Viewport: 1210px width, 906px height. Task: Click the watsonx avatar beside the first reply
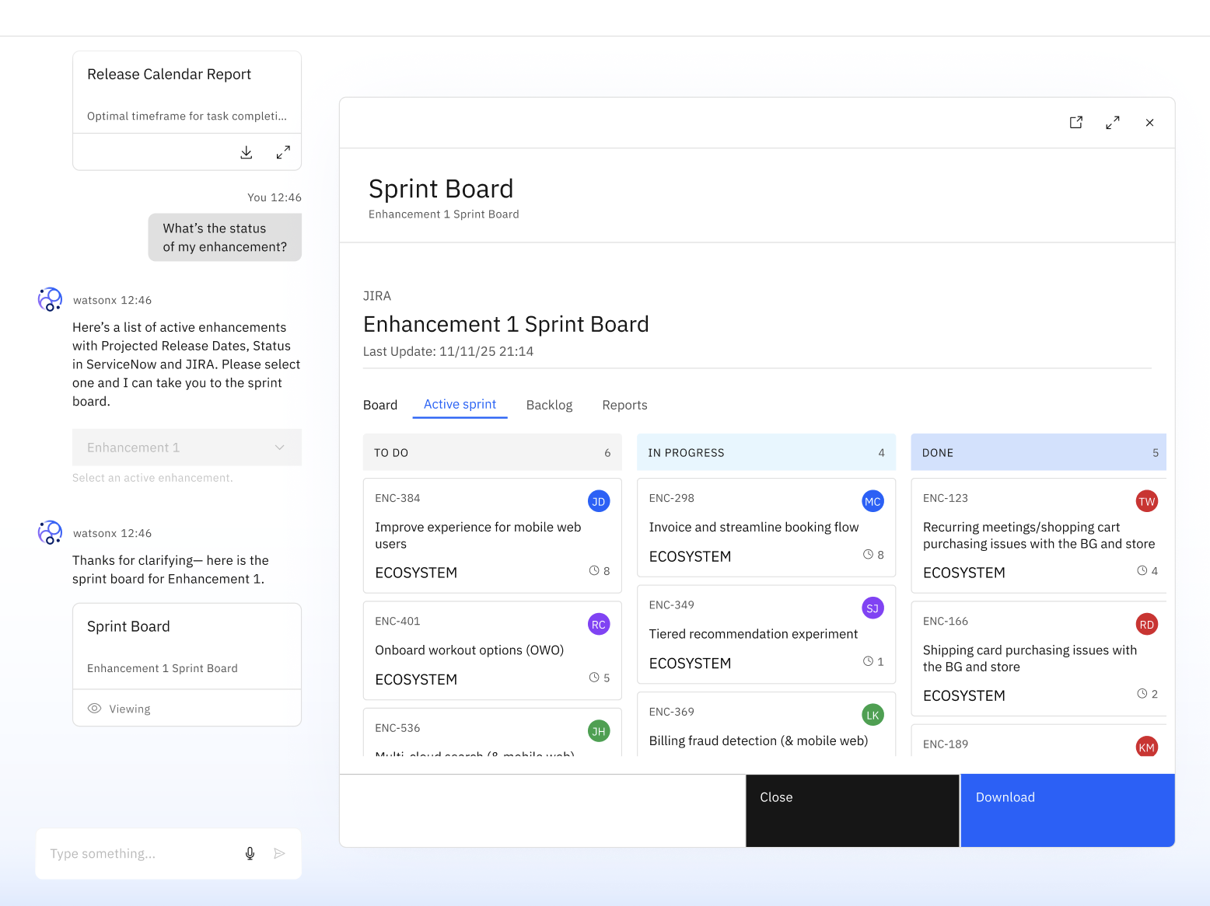(50, 299)
